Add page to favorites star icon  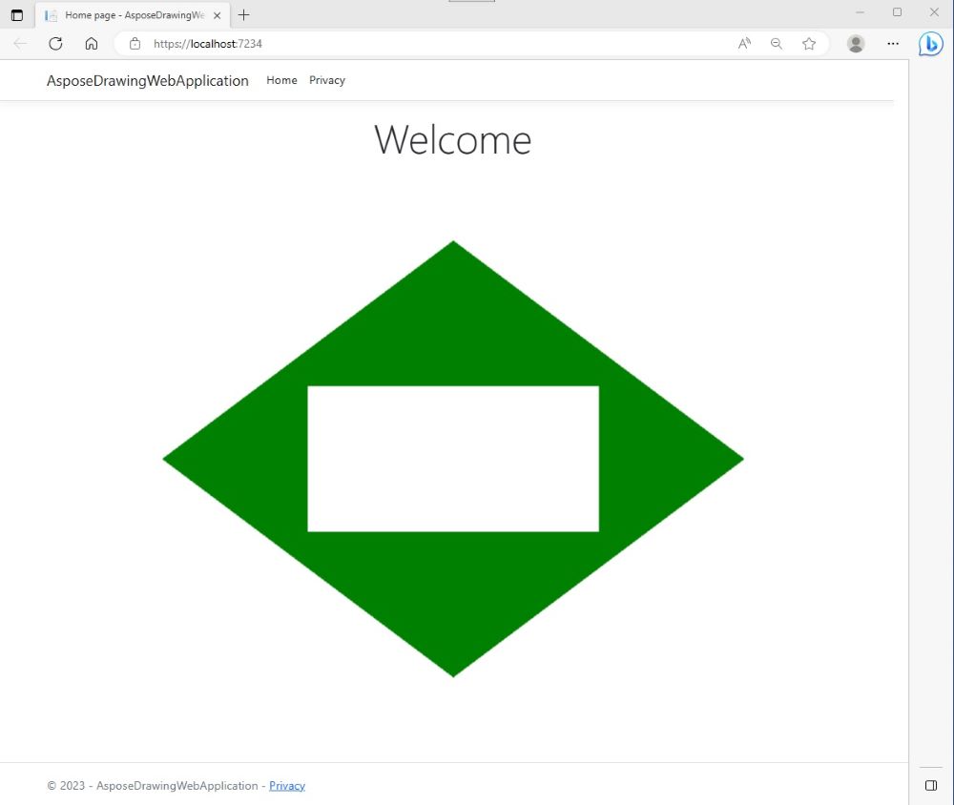tap(809, 44)
